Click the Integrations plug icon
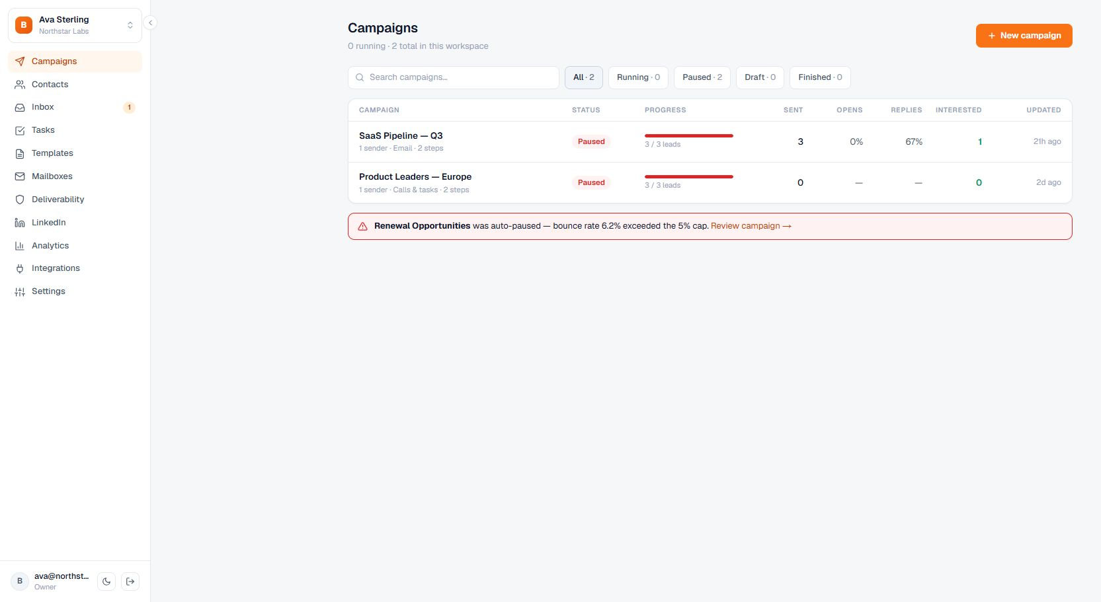The height and width of the screenshot is (602, 1101). pos(20,268)
